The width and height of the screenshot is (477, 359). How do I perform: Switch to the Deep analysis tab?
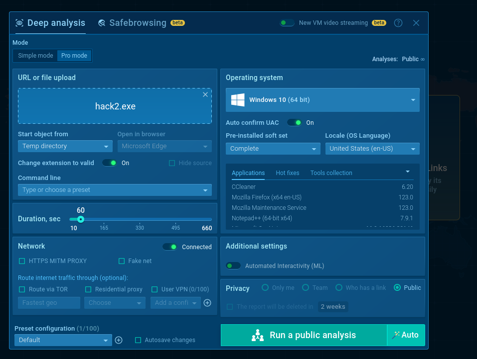[50, 23]
